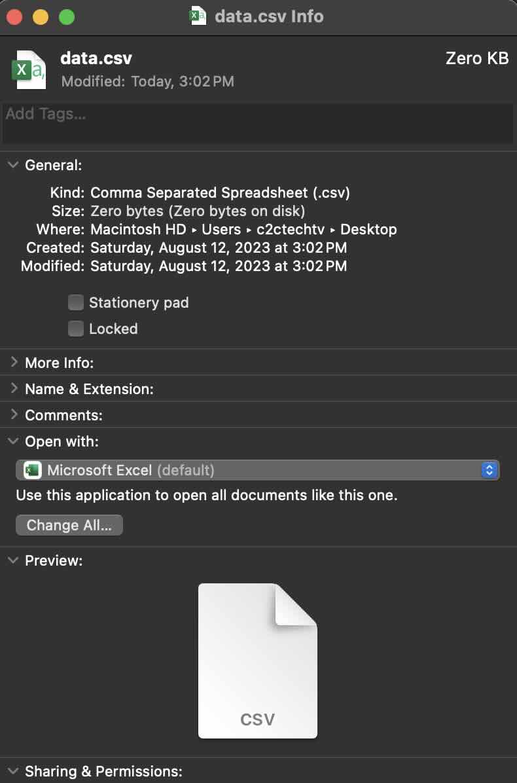Expand the Name & Extension section
Viewport: 517px width, 783px height.
pyautogui.click(x=13, y=388)
